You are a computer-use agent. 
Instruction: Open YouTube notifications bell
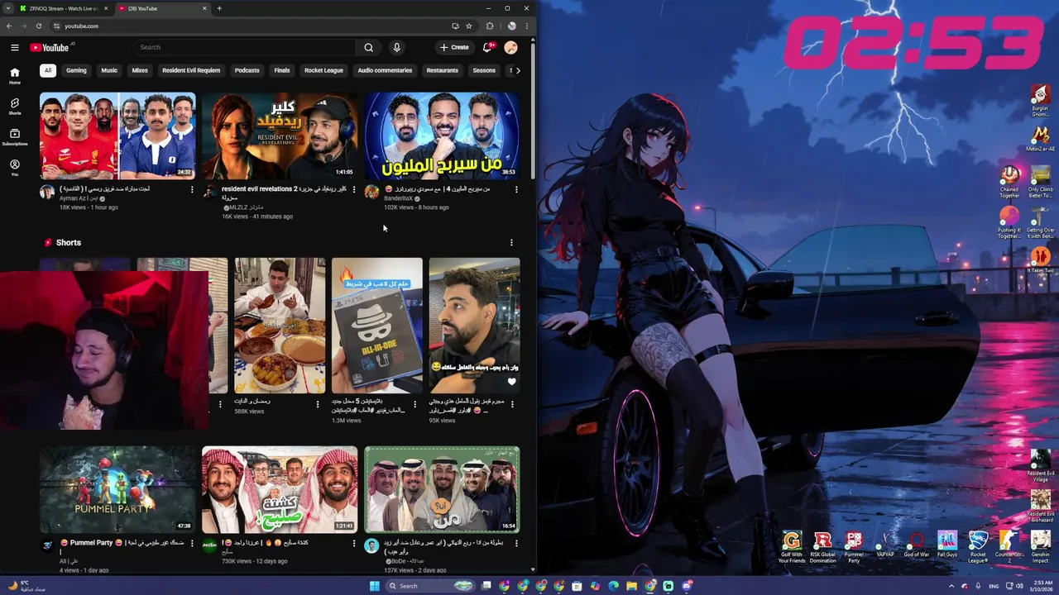point(488,47)
